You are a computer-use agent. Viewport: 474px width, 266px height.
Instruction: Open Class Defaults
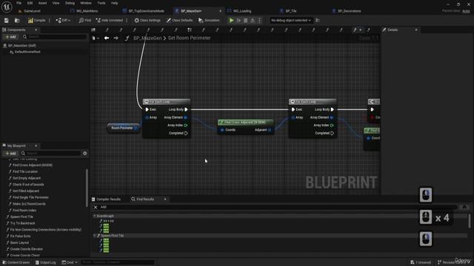coord(179,20)
